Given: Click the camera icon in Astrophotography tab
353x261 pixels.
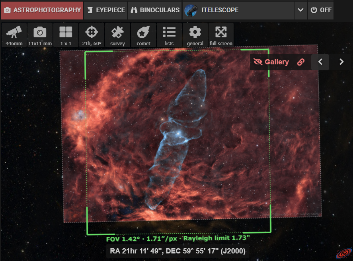Looking at the screenshot, I should (8, 10).
